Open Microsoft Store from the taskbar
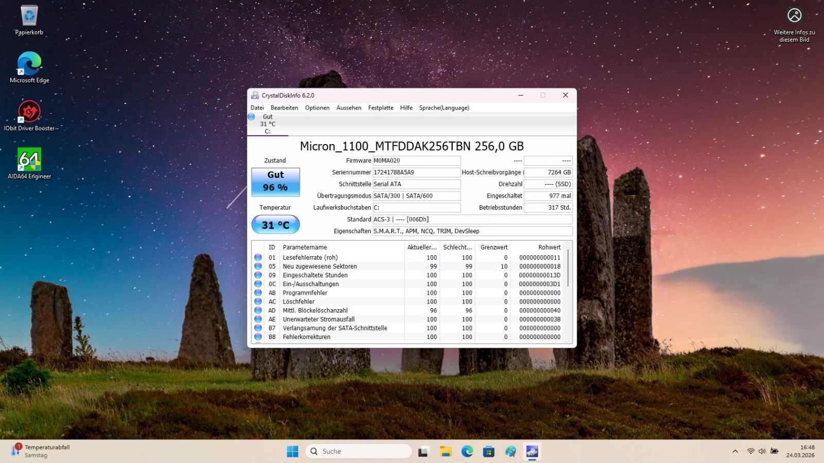824x463 pixels. click(x=489, y=451)
